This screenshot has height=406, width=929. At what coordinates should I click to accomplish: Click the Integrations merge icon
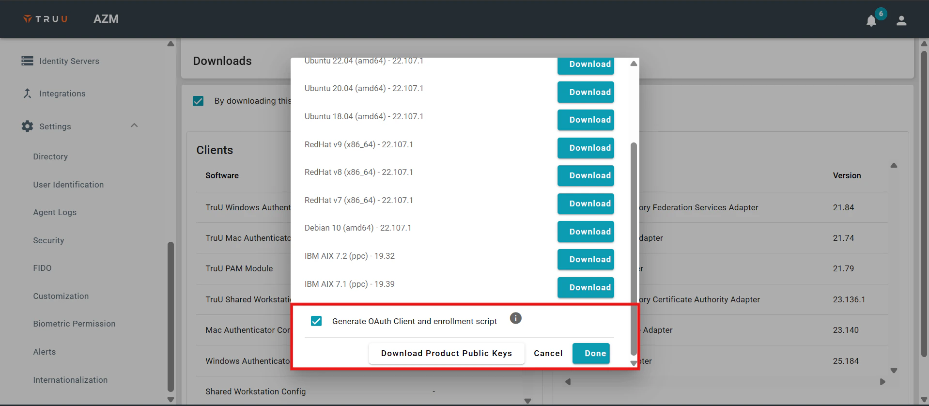coord(27,93)
